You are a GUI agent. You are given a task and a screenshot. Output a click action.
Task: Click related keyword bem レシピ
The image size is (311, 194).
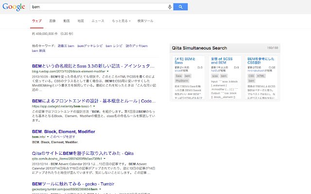[x=114, y=46]
